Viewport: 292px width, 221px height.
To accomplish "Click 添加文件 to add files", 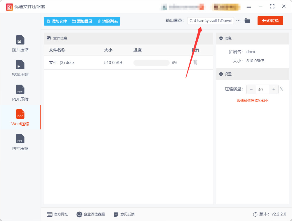I will point(57,21).
